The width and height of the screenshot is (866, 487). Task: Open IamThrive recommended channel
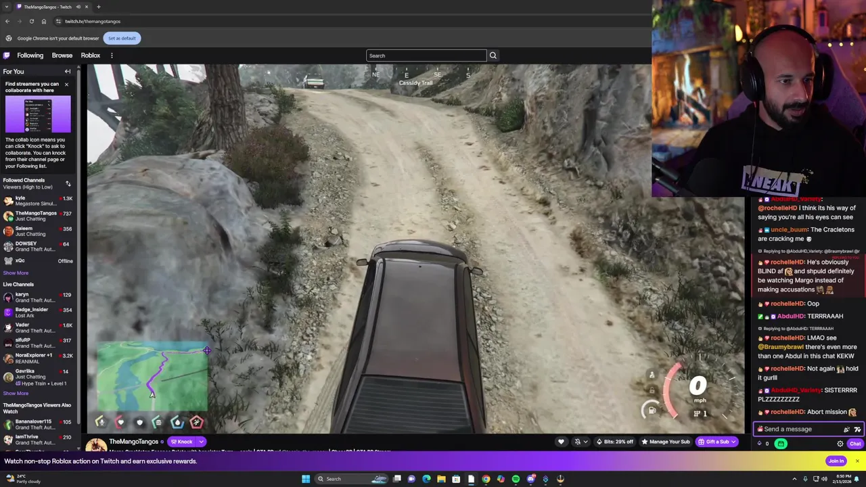click(37, 440)
